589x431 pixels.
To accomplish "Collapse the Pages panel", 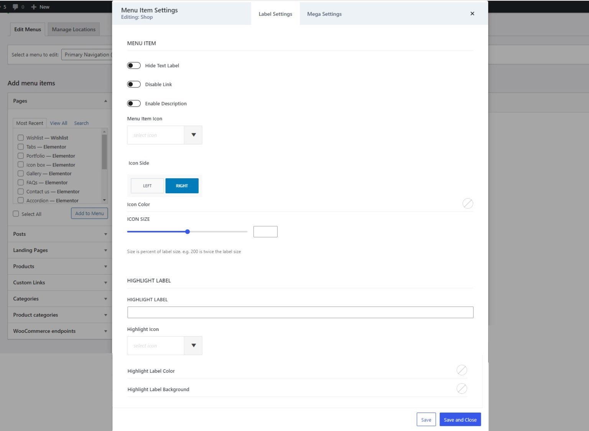I will [105, 101].
